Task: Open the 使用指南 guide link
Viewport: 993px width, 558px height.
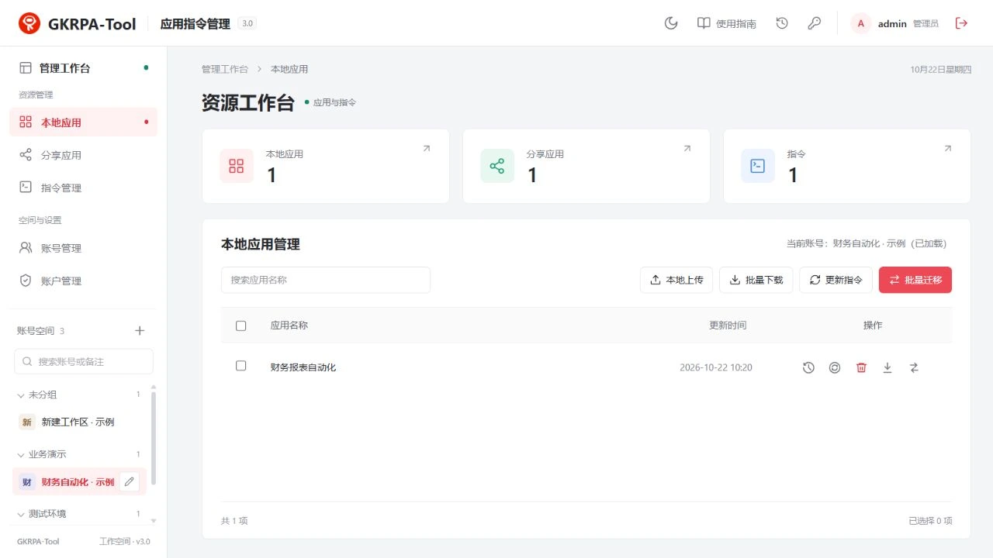Action: tap(727, 23)
